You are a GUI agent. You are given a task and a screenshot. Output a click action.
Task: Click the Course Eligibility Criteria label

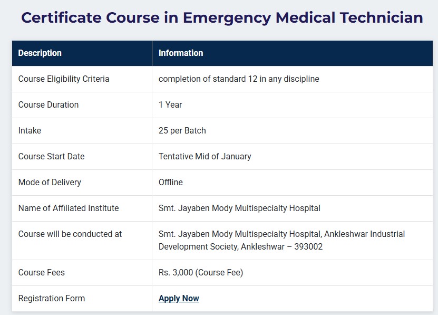[x=64, y=79]
